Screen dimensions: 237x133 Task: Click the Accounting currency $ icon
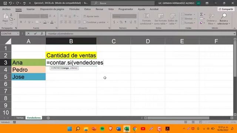114,22
